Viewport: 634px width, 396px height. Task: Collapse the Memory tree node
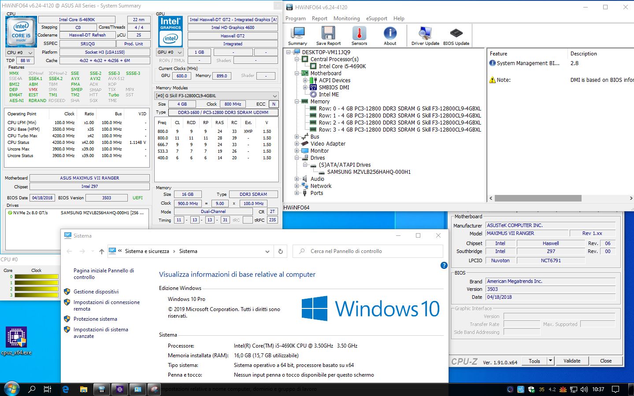point(297,102)
